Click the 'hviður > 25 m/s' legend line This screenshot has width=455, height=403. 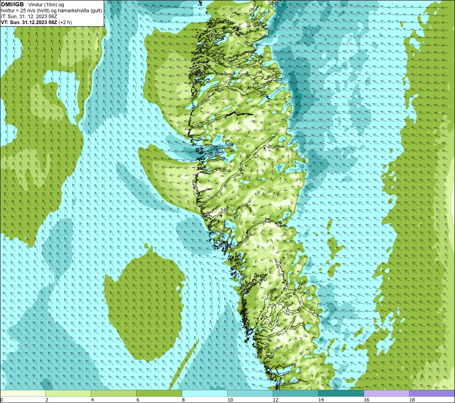click(x=51, y=10)
